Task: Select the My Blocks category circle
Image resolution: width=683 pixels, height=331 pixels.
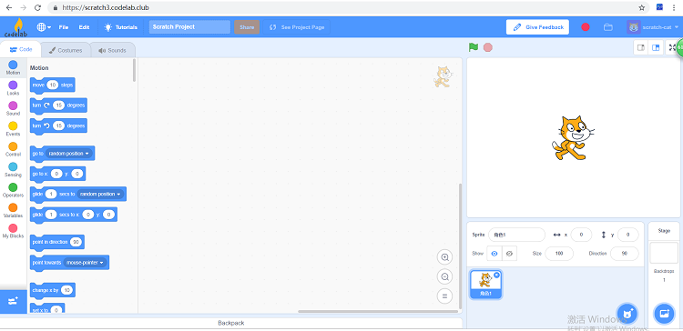Action: [x=13, y=228]
